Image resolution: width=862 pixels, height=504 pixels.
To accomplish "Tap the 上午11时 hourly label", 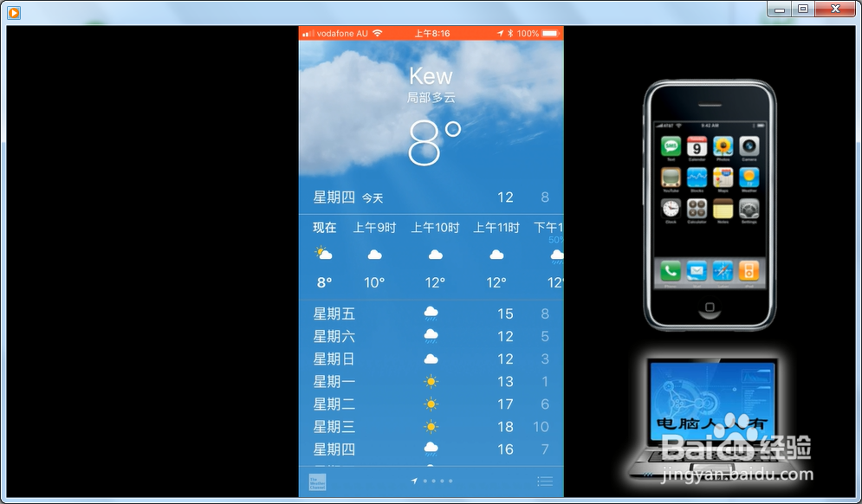I will [496, 228].
